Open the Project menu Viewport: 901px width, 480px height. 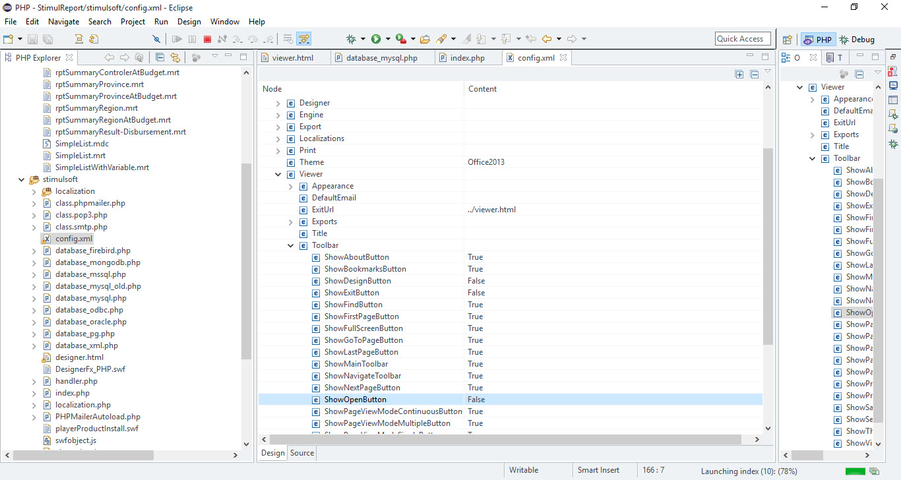pyautogui.click(x=133, y=22)
